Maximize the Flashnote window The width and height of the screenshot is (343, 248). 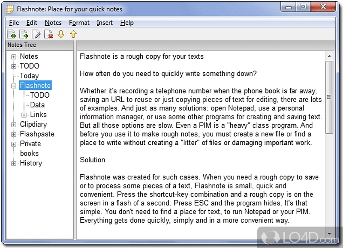point(303,7)
